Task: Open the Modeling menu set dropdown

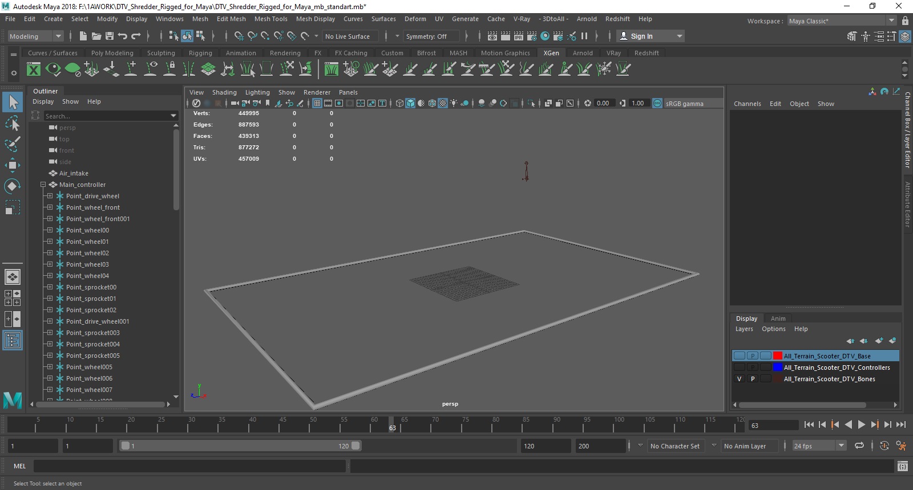Action: (35, 36)
